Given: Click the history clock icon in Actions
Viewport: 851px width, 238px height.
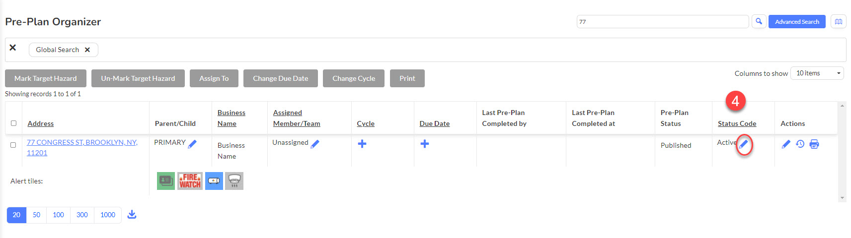Looking at the screenshot, I should [x=800, y=144].
